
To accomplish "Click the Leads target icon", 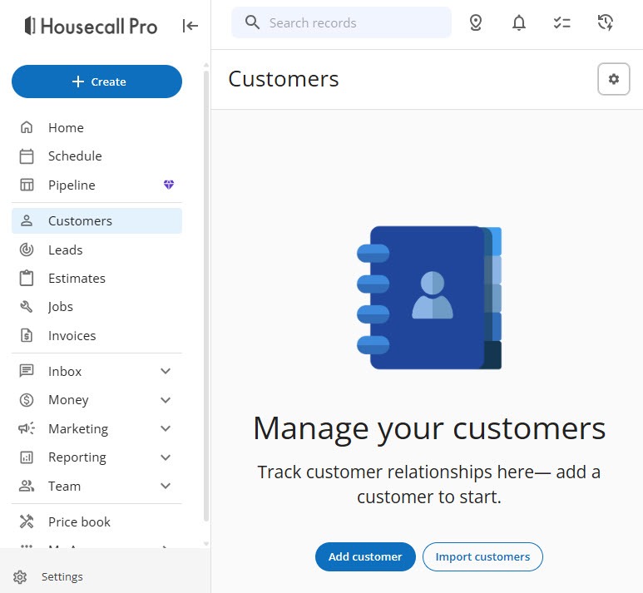I will click(x=27, y=250).
